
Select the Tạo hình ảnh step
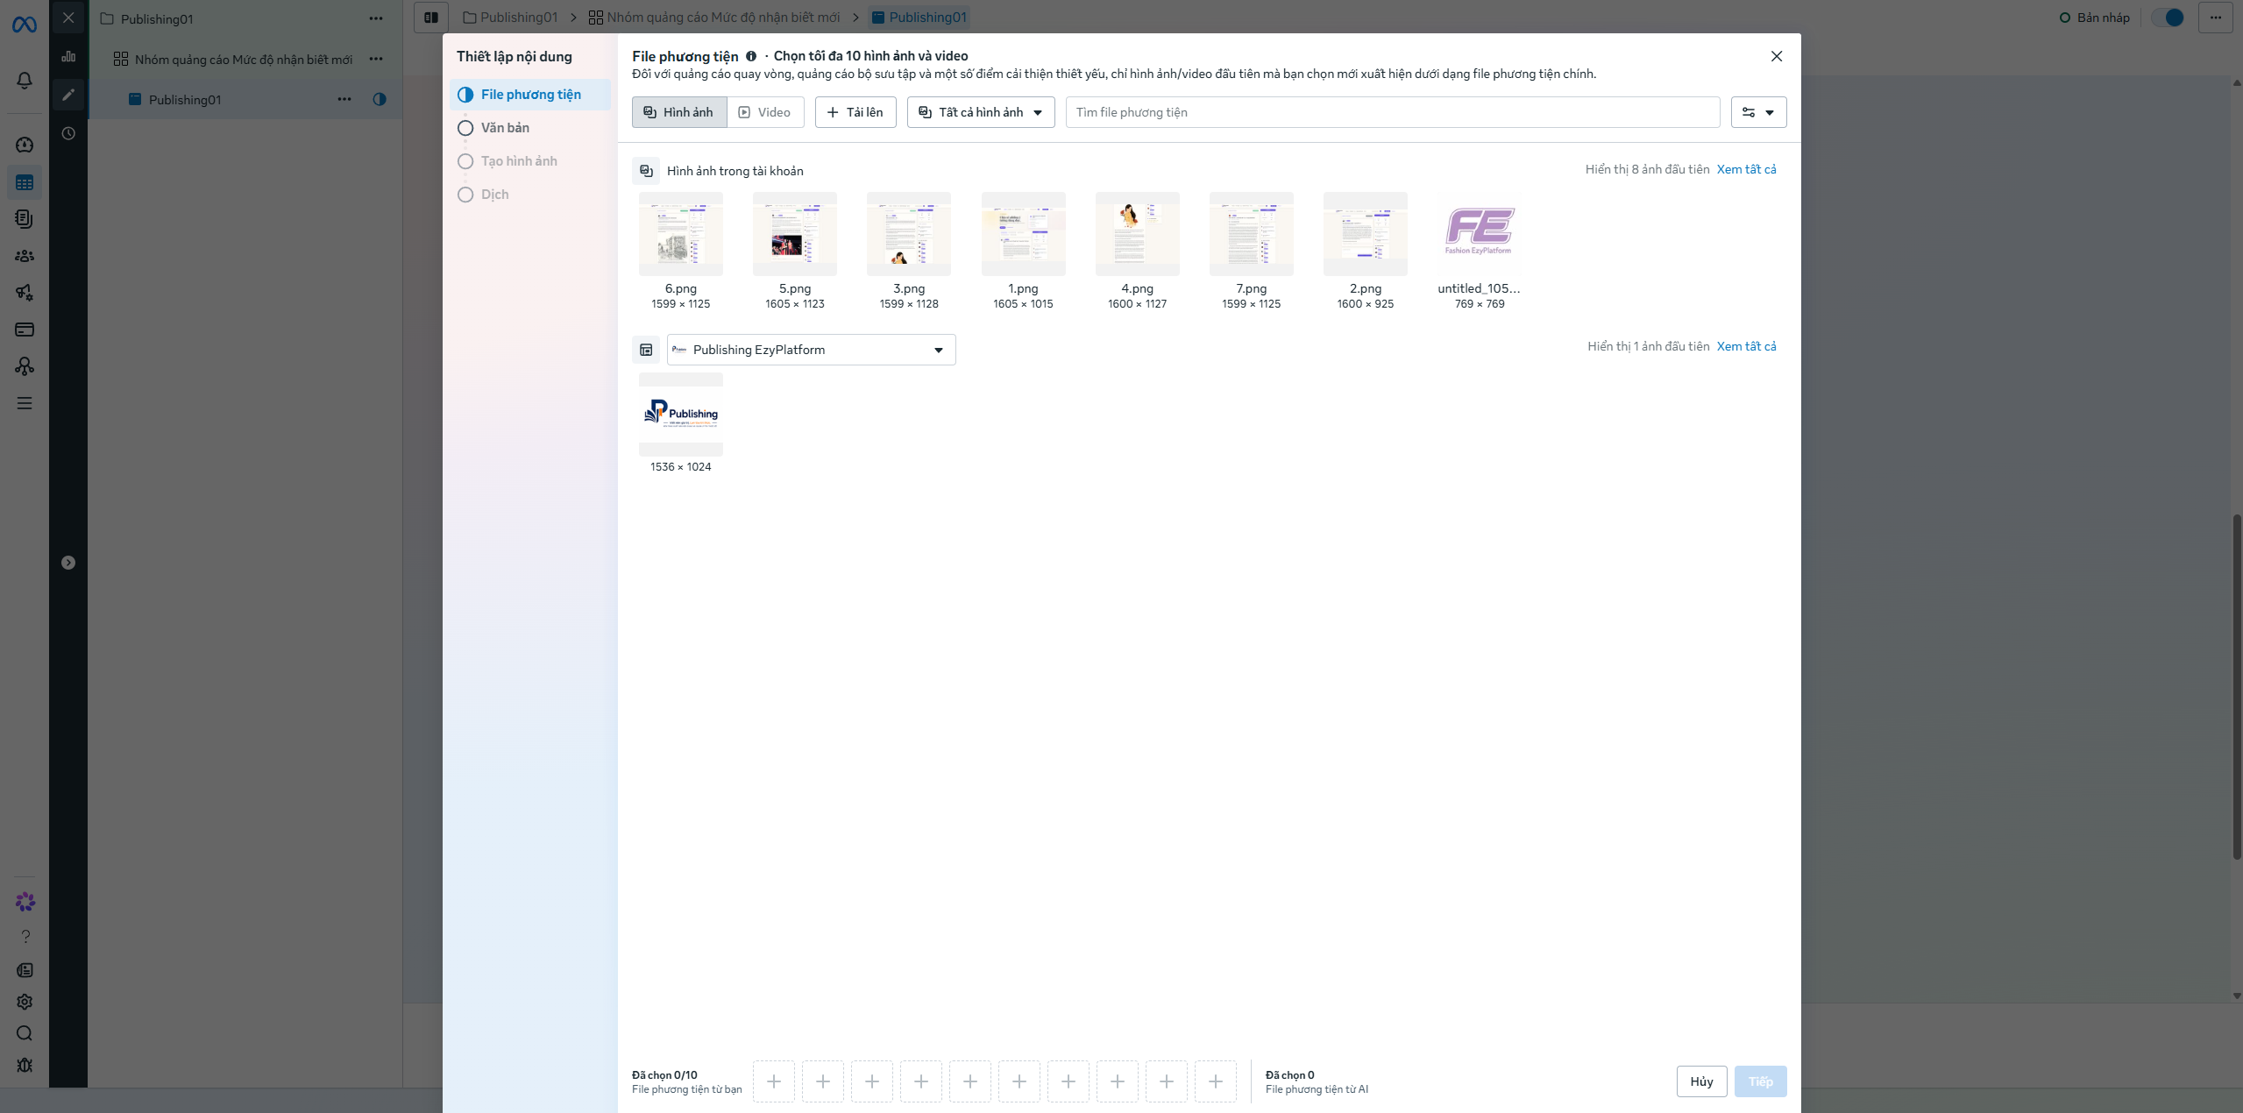519,161
